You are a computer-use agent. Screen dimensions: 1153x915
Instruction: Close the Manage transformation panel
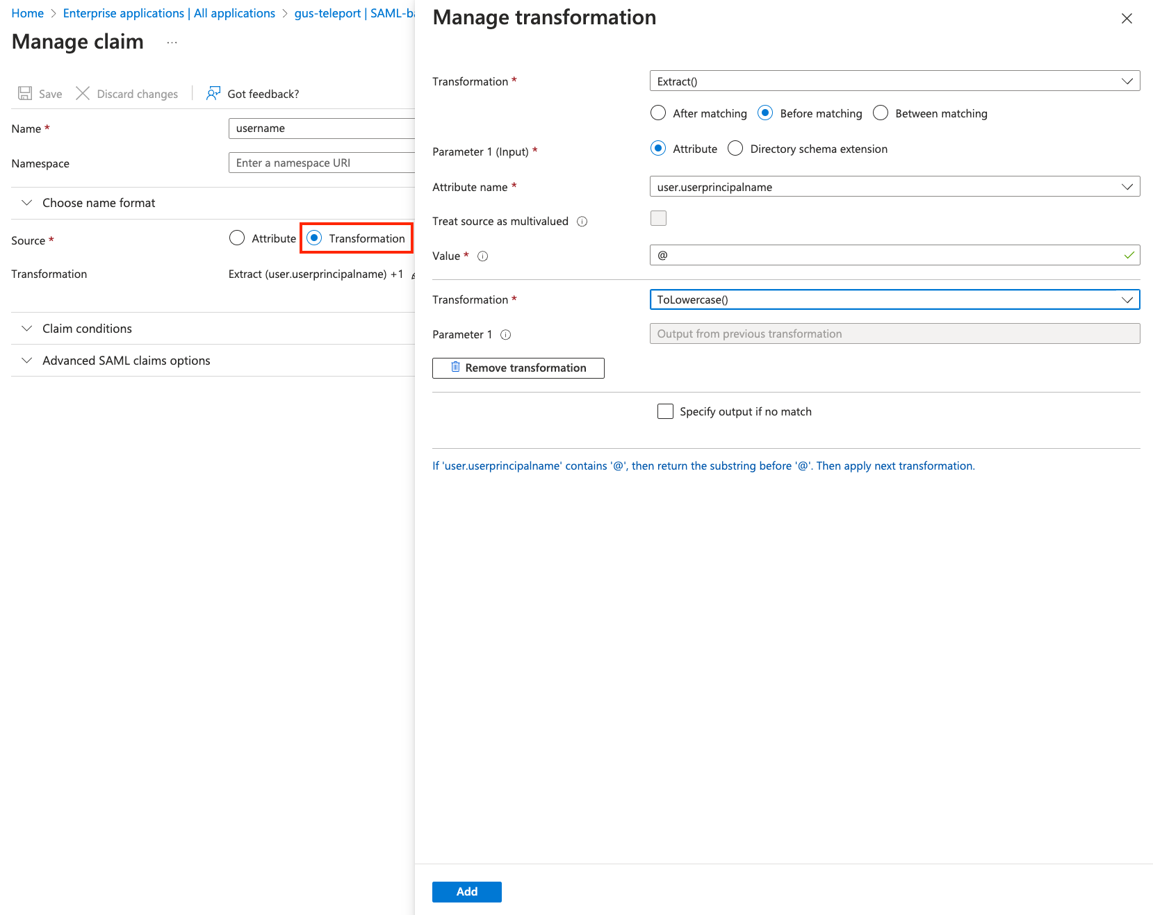pyautogui.click(x=1127, y=19)
